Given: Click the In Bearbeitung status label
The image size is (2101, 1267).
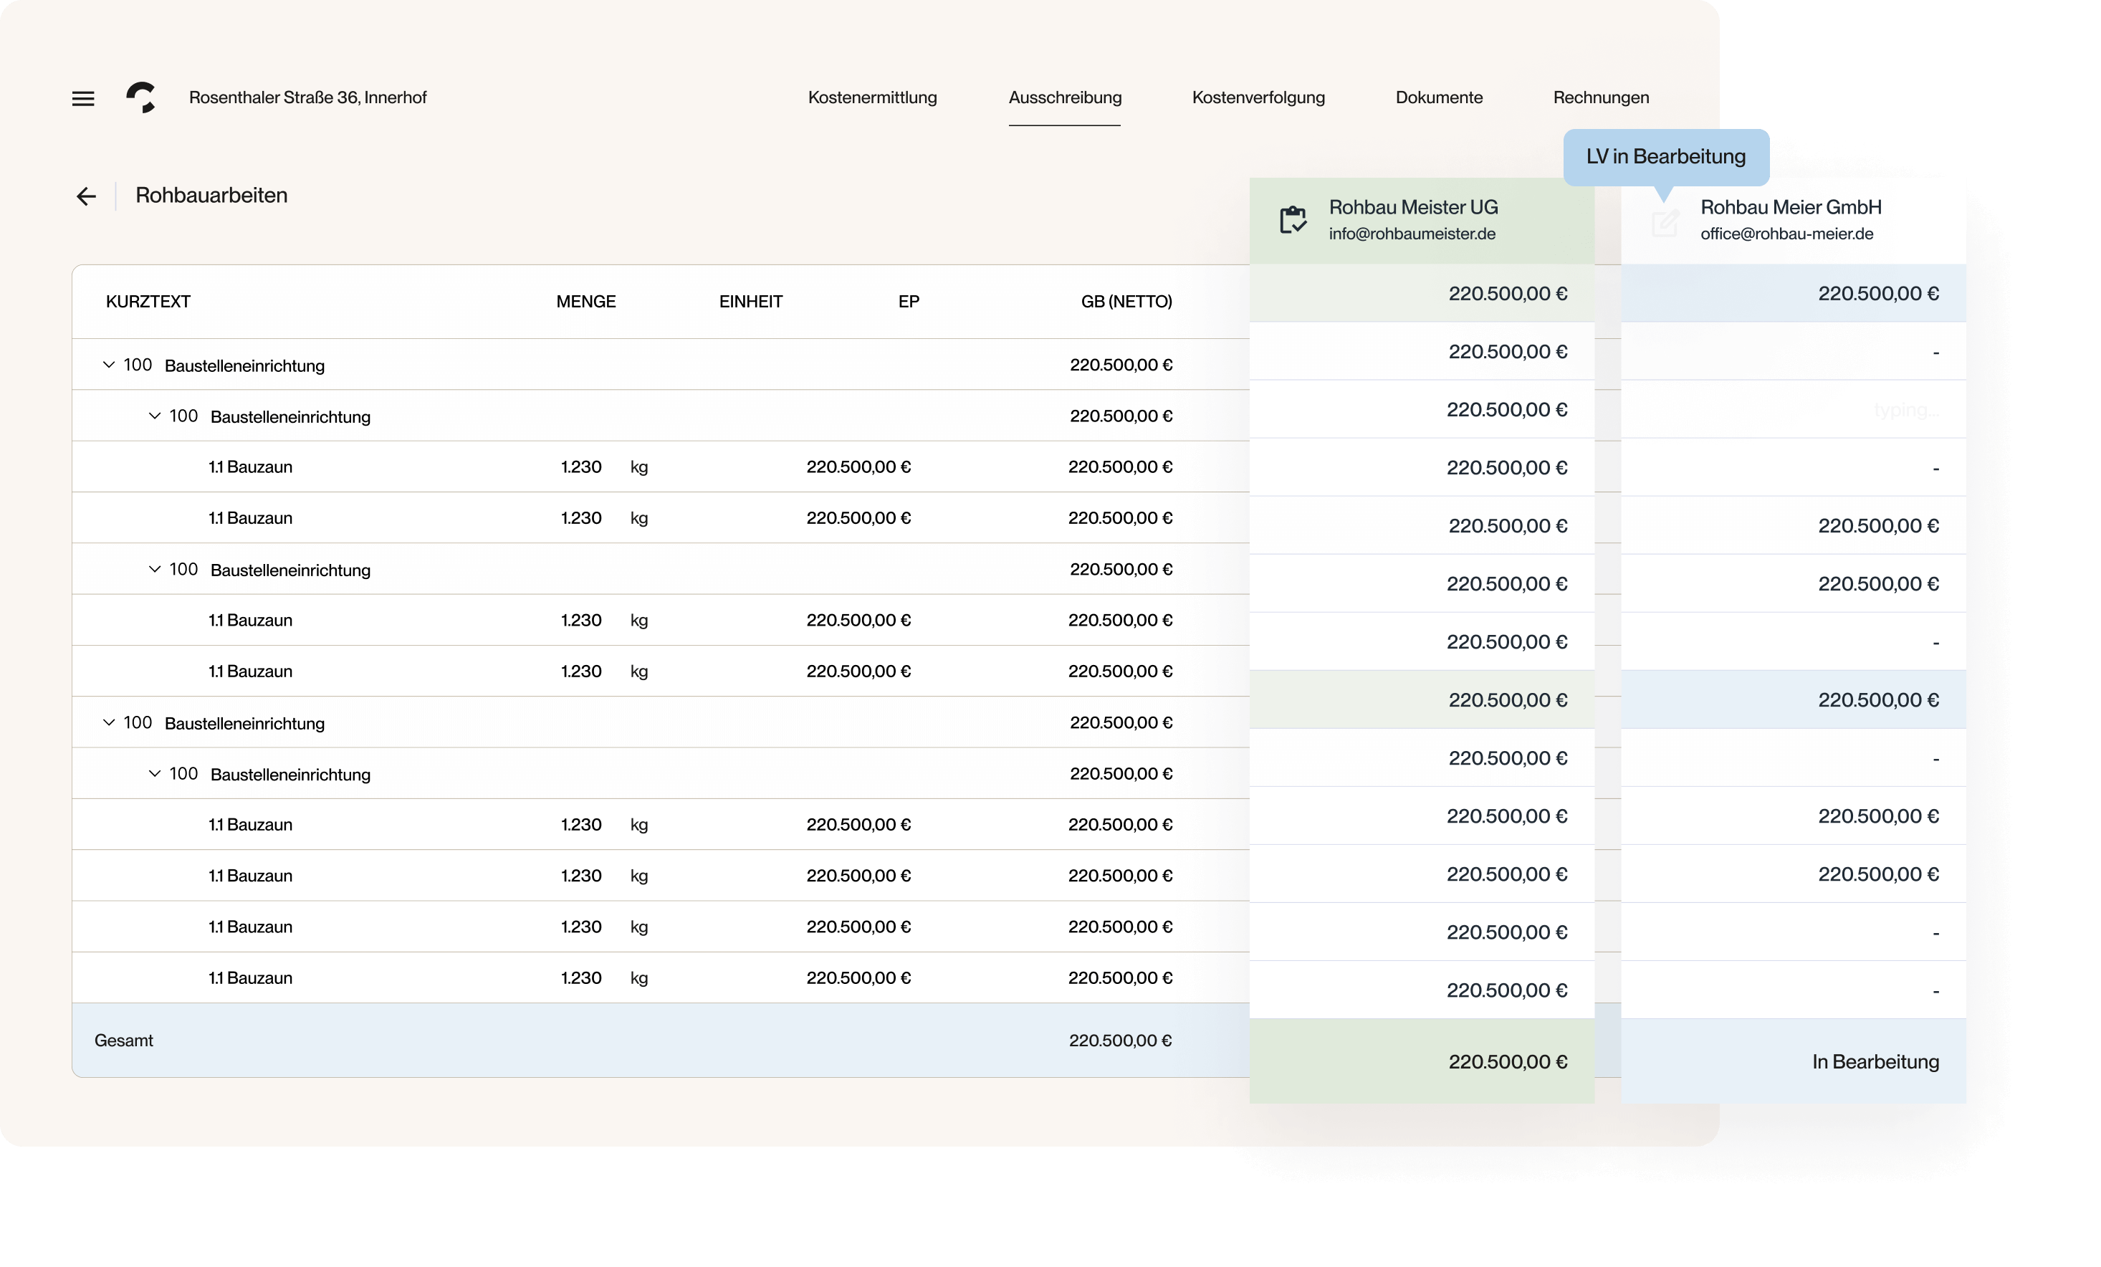Looking at the screenshot, I should point(1875,1062).
